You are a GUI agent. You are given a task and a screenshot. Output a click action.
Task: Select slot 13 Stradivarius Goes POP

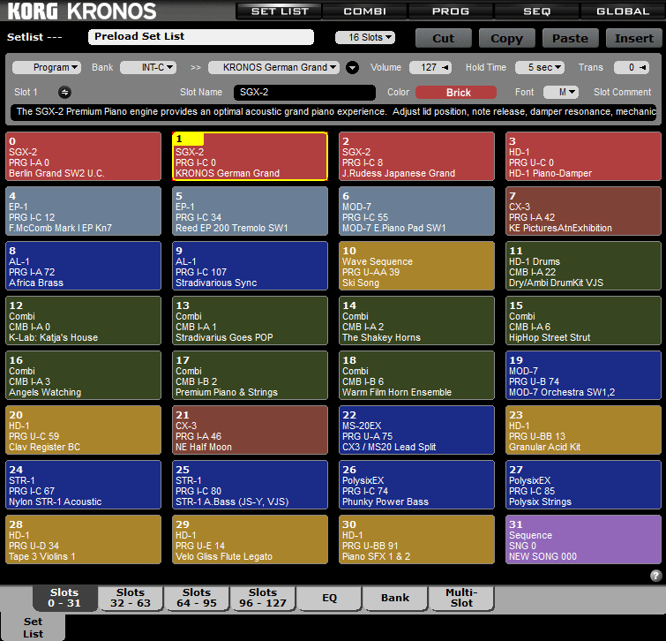pos(251,320)
